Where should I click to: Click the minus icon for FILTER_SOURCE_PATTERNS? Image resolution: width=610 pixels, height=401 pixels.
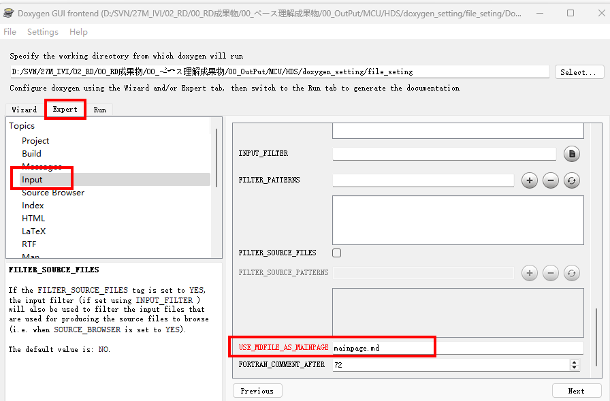coord(550,272)
